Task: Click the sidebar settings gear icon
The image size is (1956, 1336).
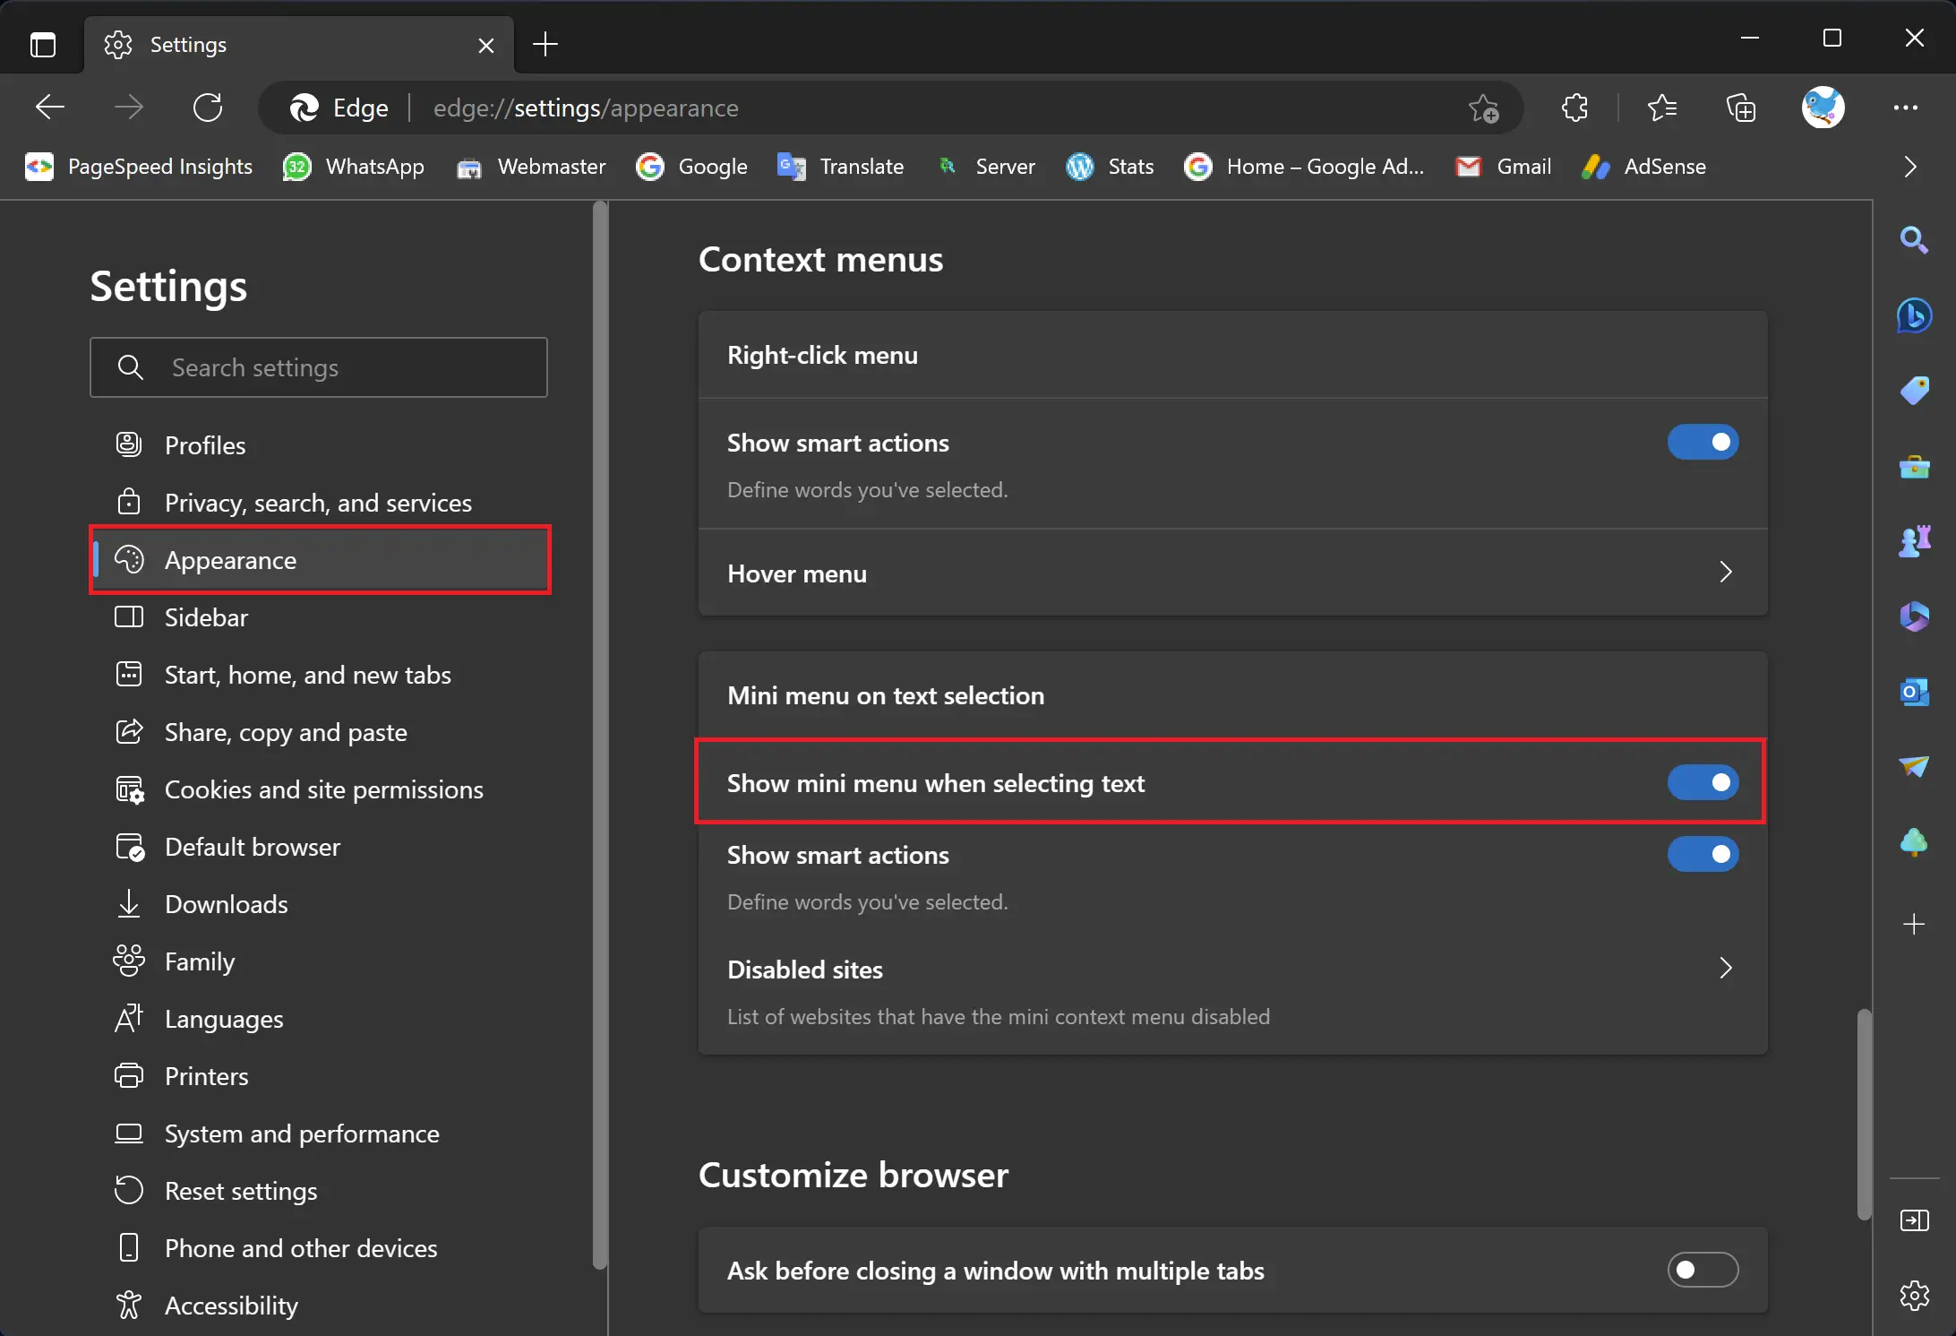Action: tap(1914, 1295)
